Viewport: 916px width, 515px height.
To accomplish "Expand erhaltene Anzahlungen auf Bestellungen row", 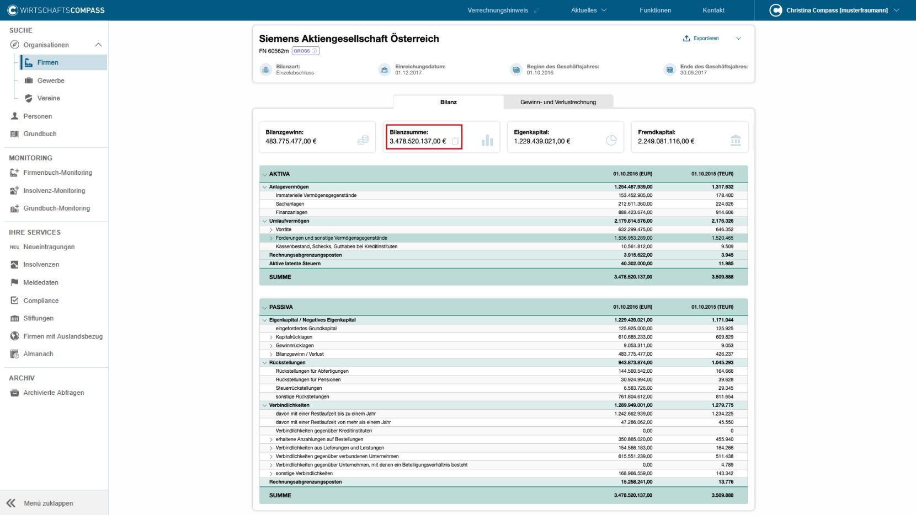I will pos(271,439).
